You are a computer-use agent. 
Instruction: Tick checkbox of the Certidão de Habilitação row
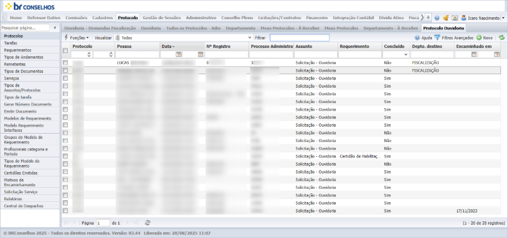65,156
